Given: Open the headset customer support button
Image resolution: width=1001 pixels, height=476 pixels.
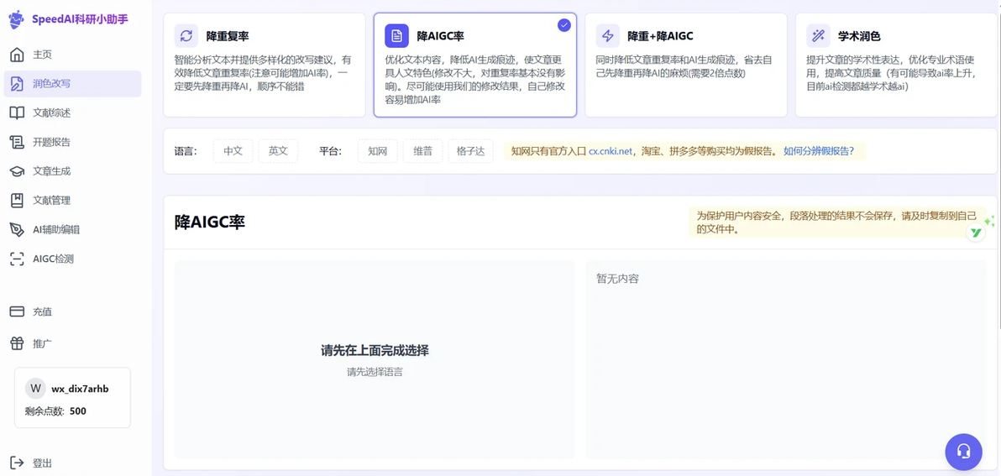Looking at the screenshot, I should point(963,452).
